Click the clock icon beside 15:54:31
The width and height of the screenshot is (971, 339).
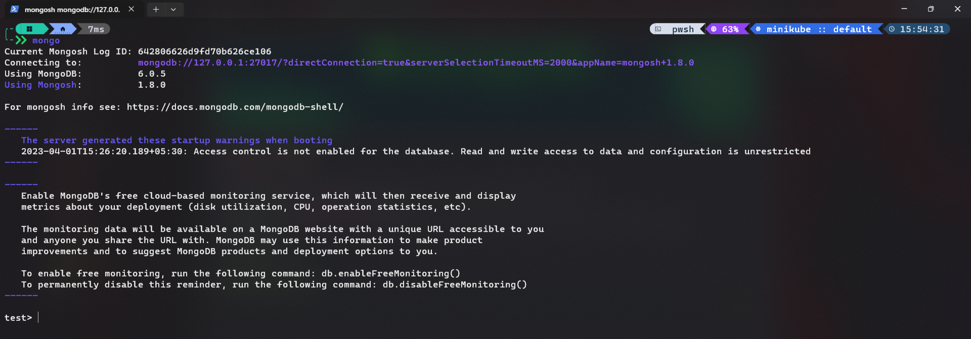pos(892,29)
